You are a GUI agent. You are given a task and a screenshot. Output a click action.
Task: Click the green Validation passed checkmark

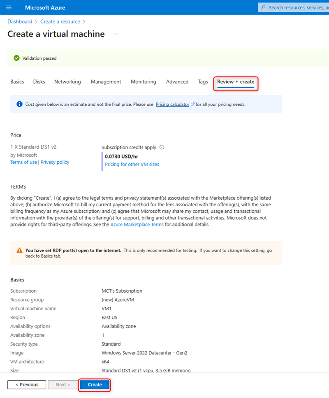coord(16,58)
